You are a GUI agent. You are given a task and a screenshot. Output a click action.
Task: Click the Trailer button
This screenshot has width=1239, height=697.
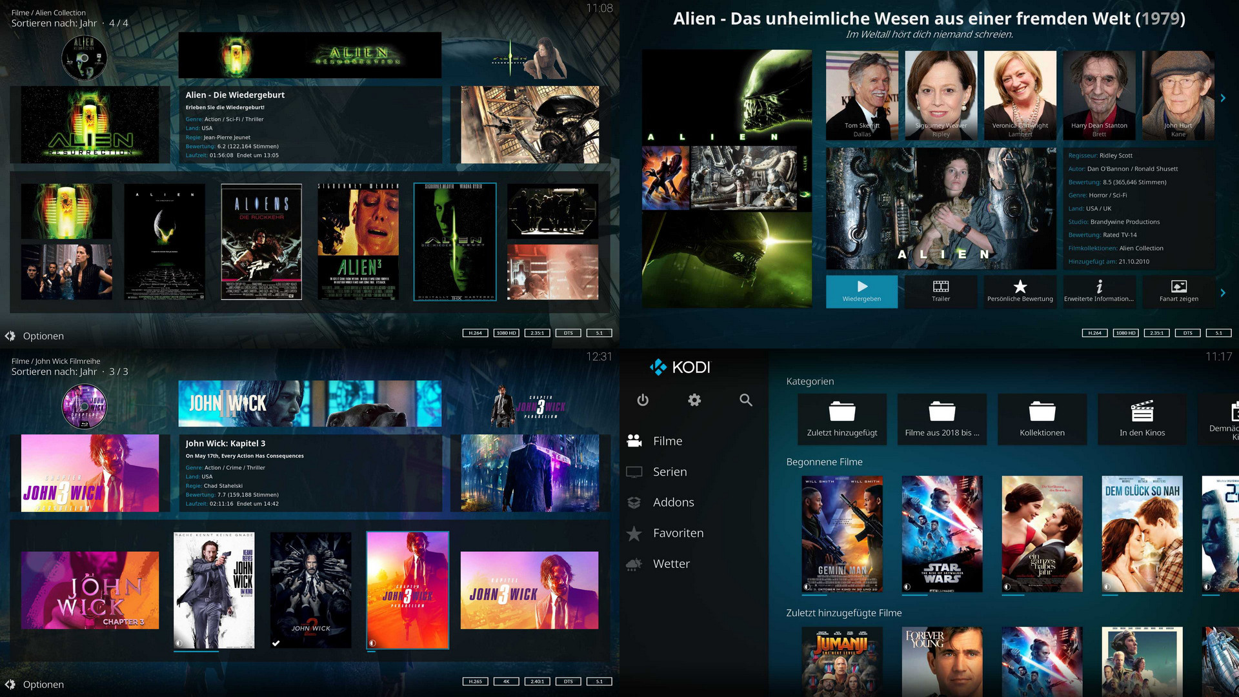941,292
